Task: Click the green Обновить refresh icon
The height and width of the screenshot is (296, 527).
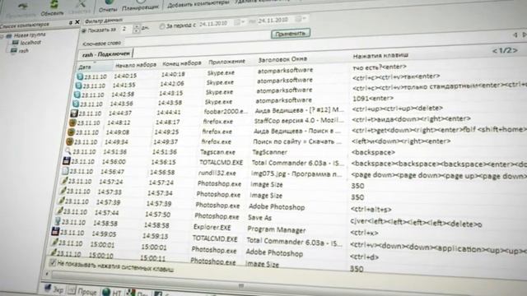Action: (54, 4)
